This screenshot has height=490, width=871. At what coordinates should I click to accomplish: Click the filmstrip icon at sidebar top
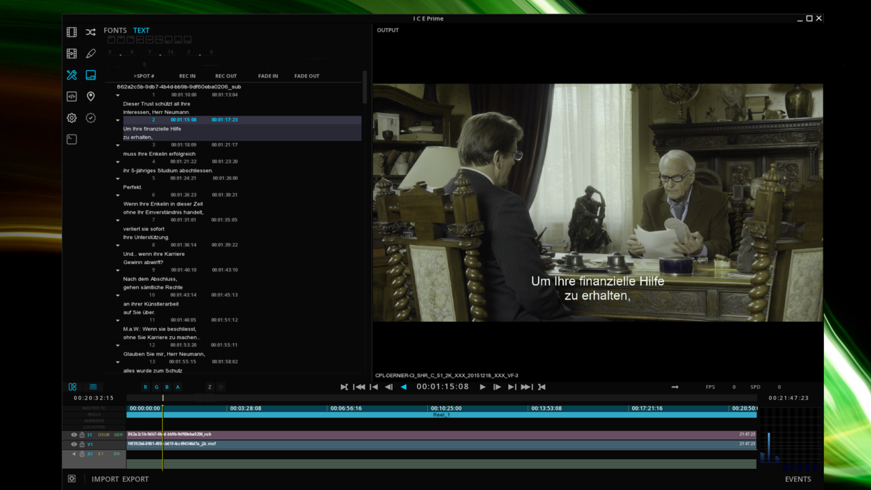coord(71,32)
